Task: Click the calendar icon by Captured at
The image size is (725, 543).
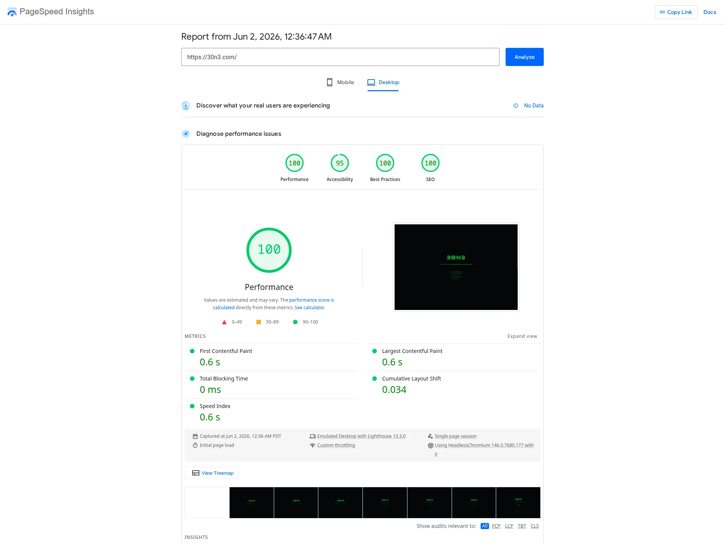Action: click(x=195, y=436)
